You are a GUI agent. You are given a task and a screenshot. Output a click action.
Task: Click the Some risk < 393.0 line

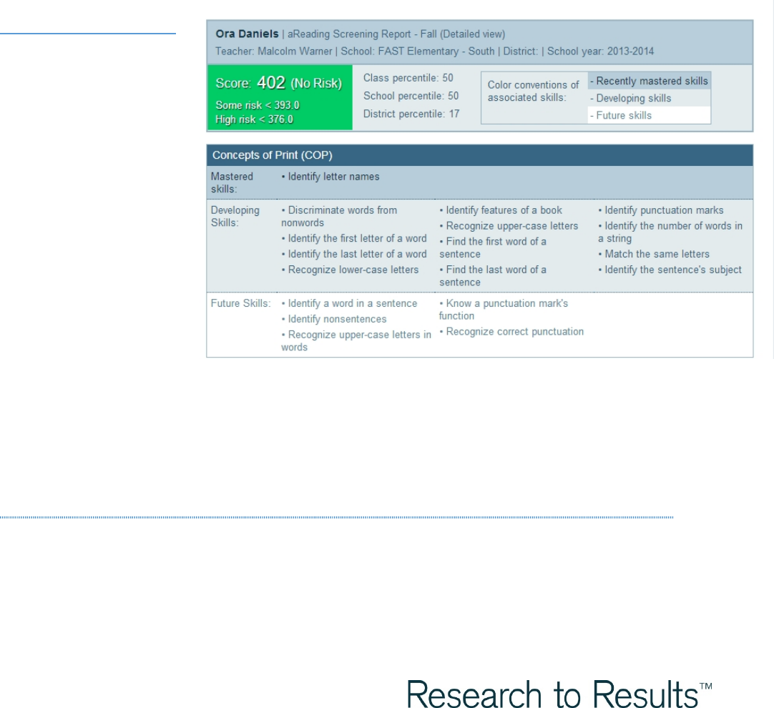click(x=258, y=105)
